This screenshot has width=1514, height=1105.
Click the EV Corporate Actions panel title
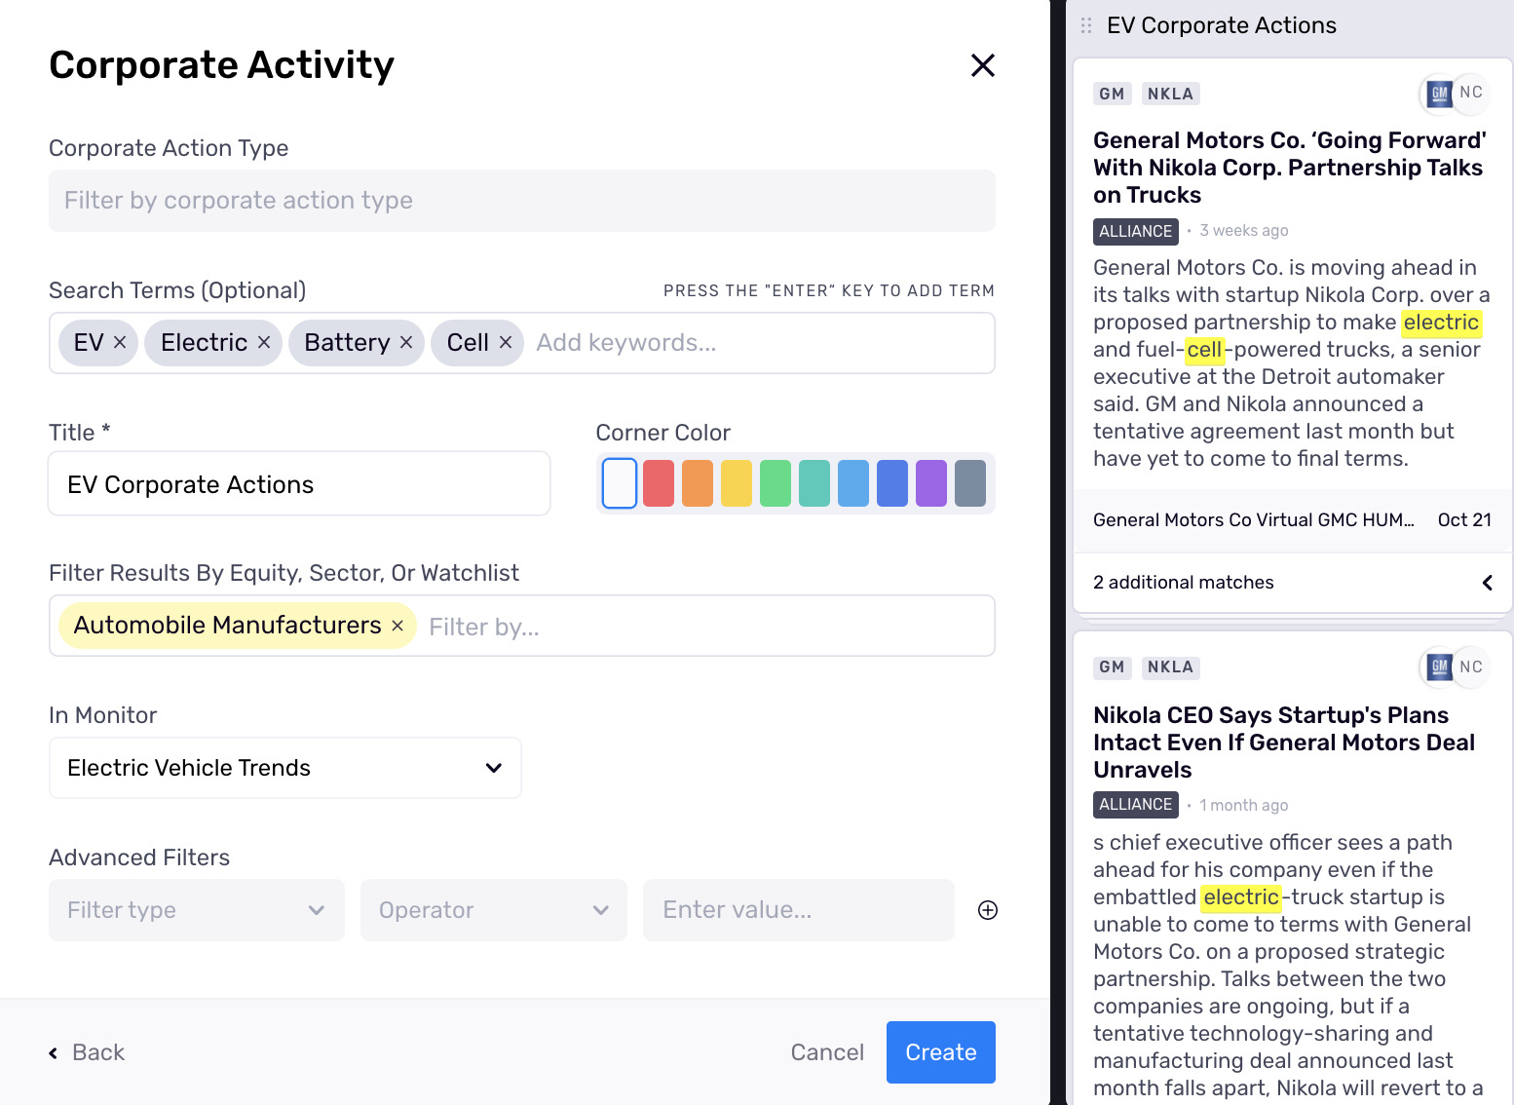1222,25
